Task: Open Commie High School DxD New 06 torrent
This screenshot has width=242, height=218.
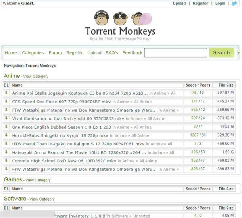Action: click(x=64, y=161)
